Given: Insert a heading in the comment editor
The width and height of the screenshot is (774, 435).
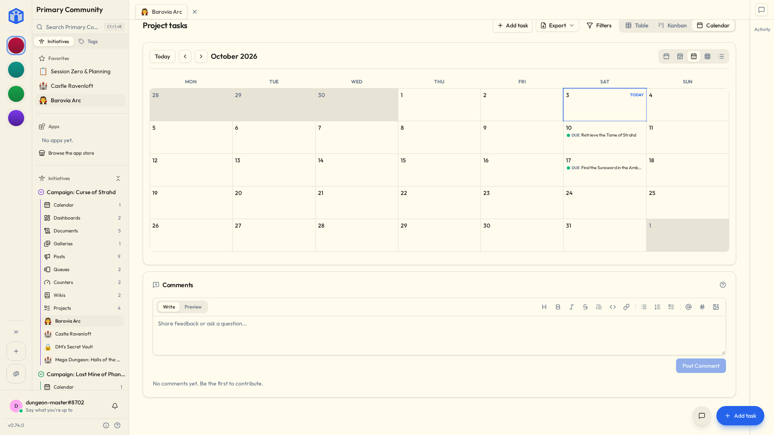Looking at the screenshot, I should (544, 307).
